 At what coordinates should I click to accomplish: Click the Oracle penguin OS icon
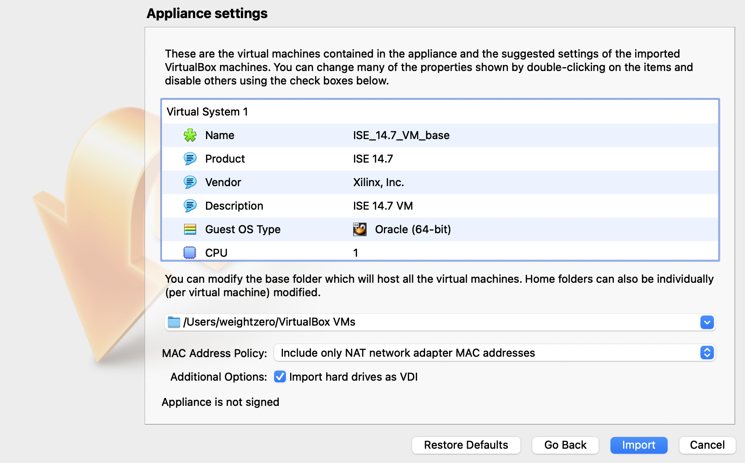(x=360, y=229)
